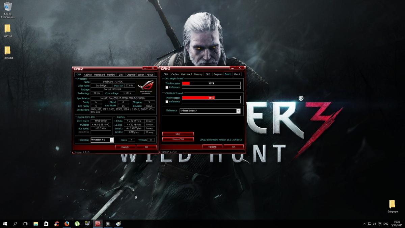The image size is (405, 228).
Task: Switch to Caches tab in processor info window
Action: pos(88,75)
